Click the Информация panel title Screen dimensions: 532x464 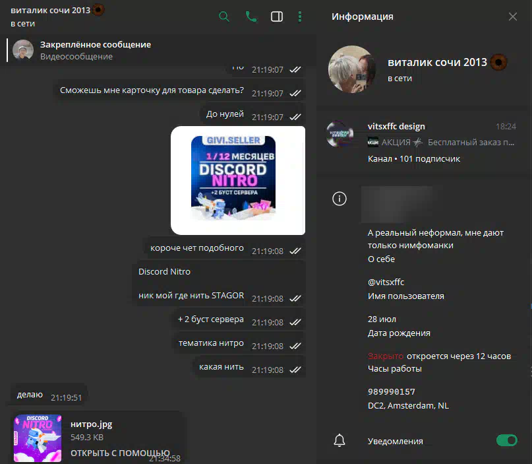pyautogui.click(x=363, y=17)
